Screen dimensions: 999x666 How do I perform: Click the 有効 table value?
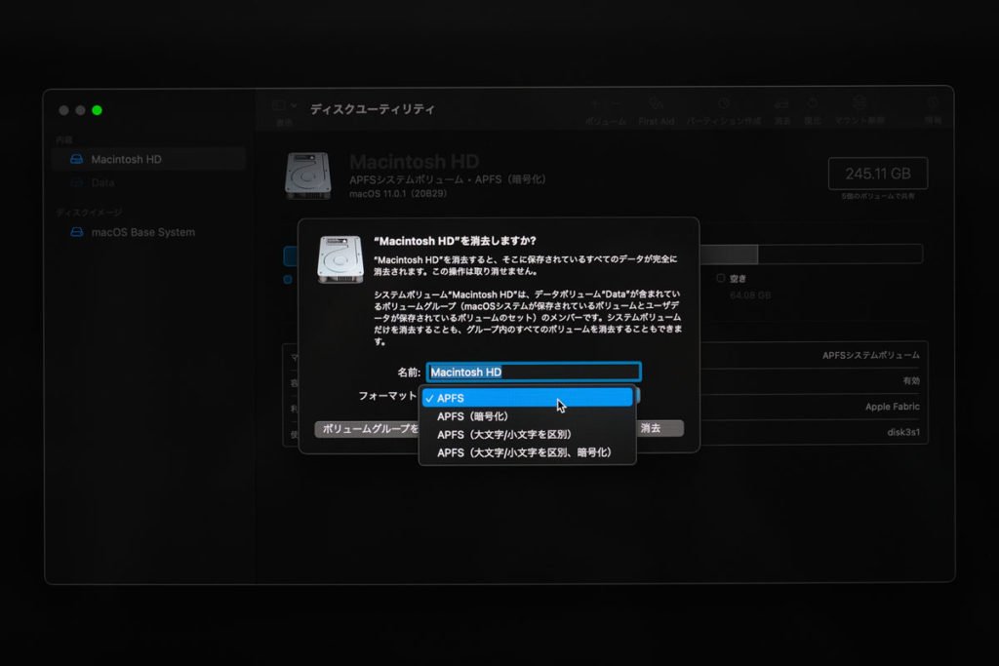(911, 380)
